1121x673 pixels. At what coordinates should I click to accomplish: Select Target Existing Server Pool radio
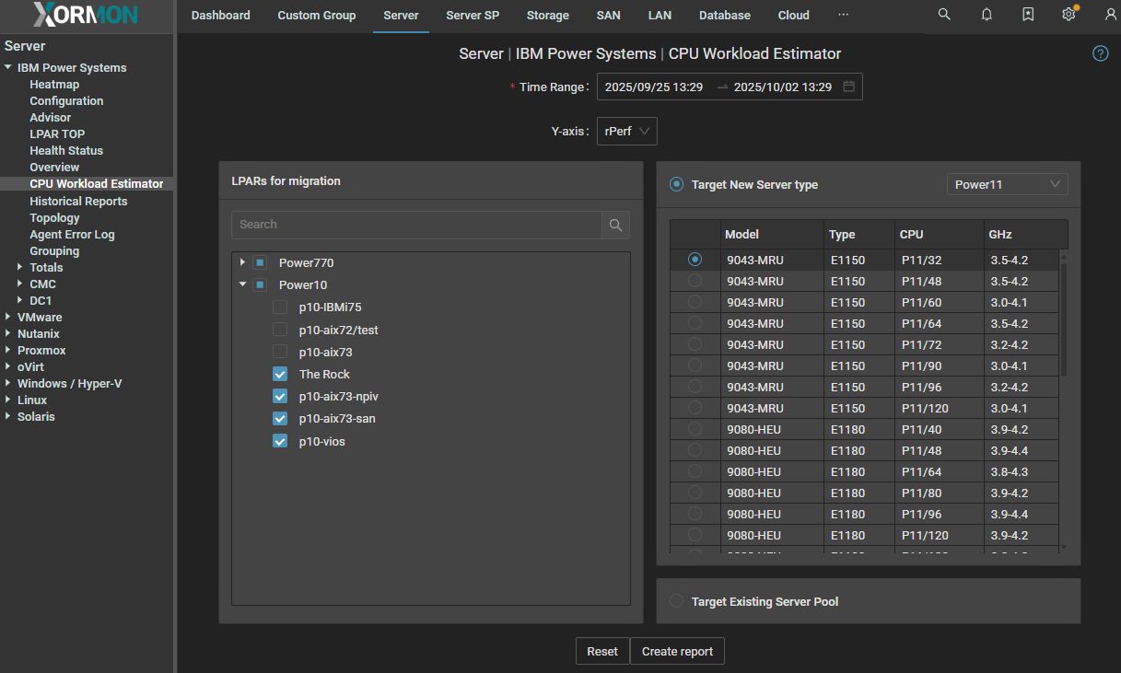[677, 601]
